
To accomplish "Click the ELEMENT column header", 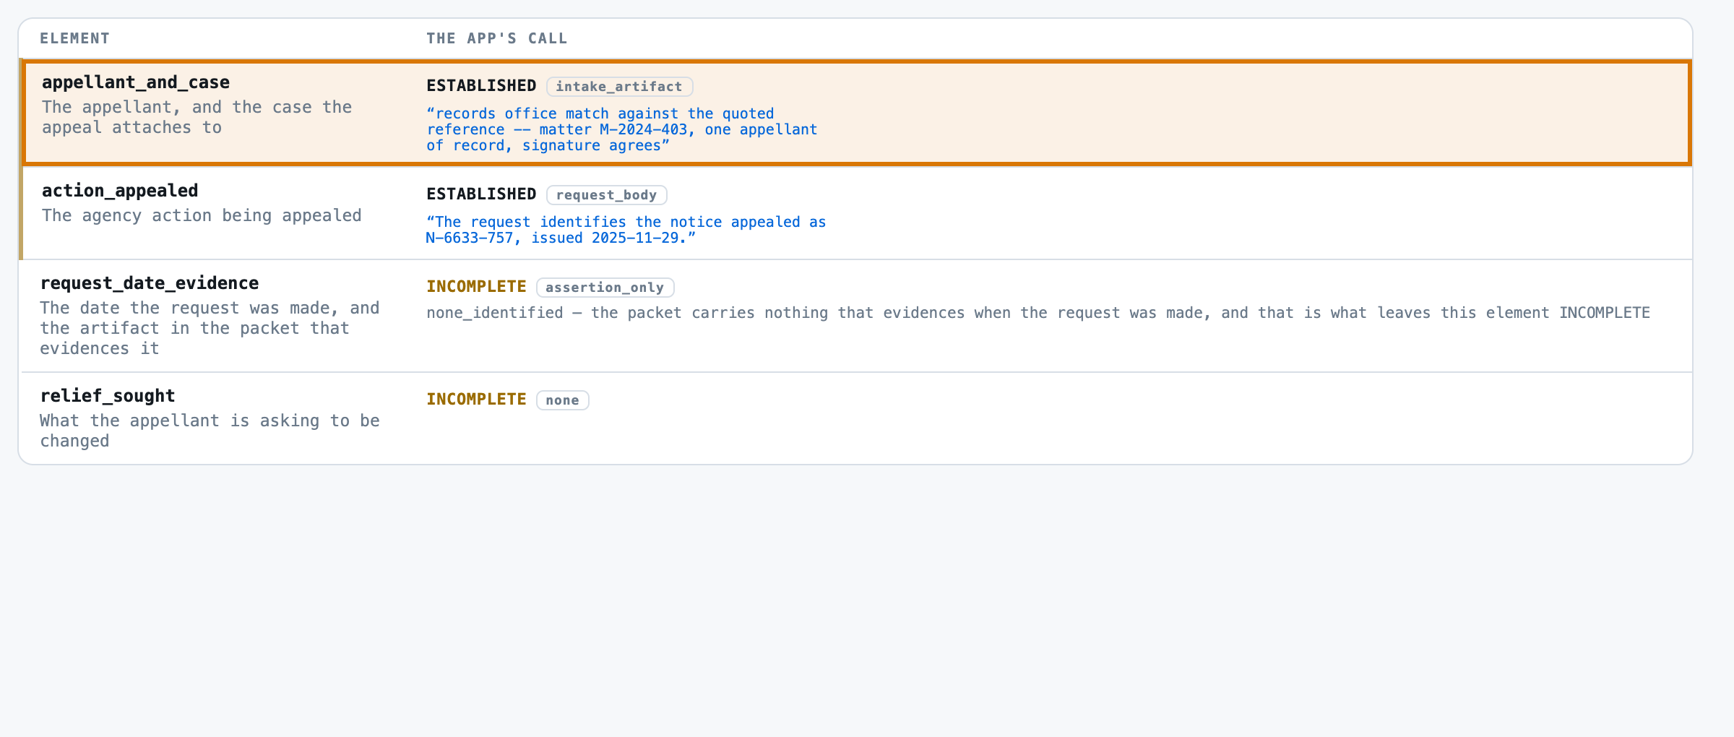I will pyautogui.click(x=75, y=38).
